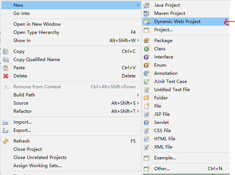Screen dimensions: 235x175
Task: Select JUnit Test Case option
Action: 171,82
